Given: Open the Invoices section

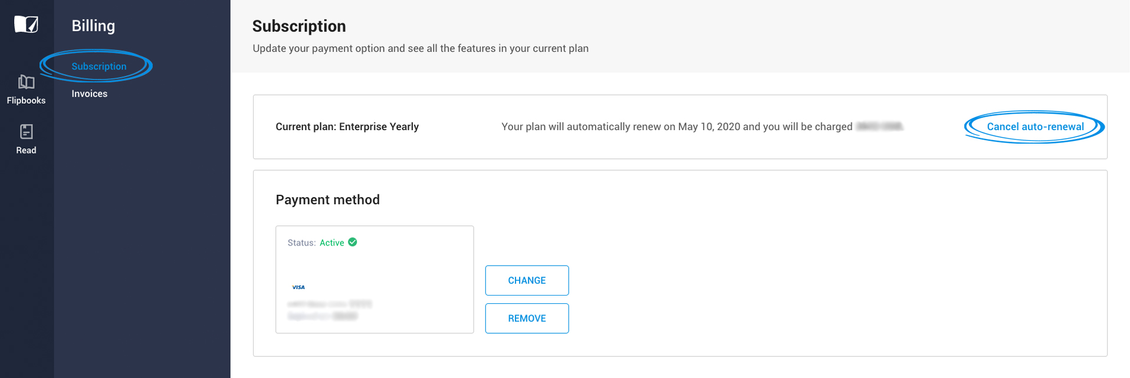Looking at the screenshot, I should (x=89, y=93).
